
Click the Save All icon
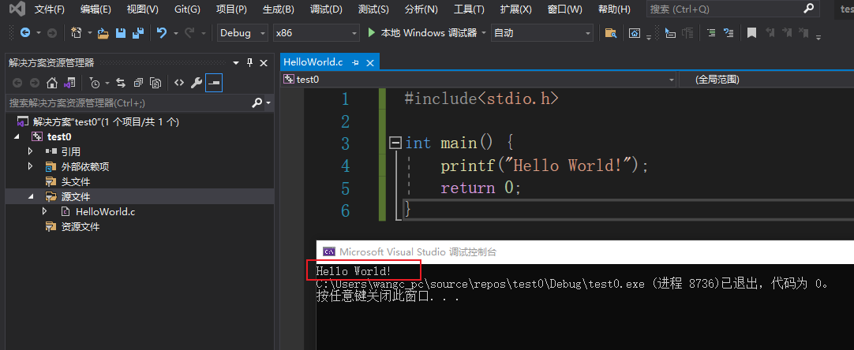point(138,33)
